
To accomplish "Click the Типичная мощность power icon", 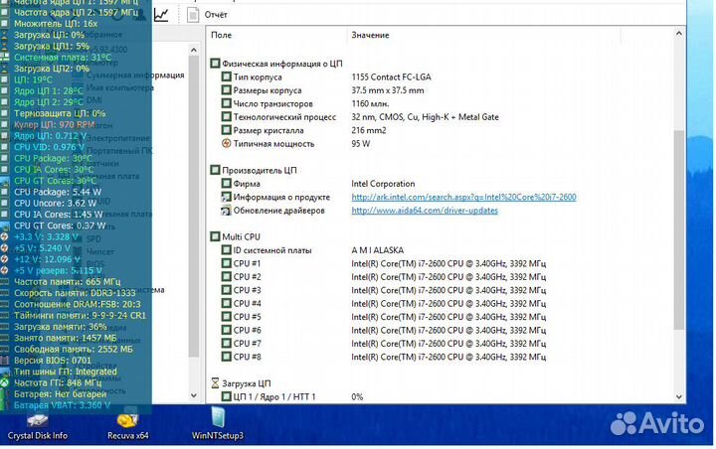I will pyautogui.click(x=227, y=143).
